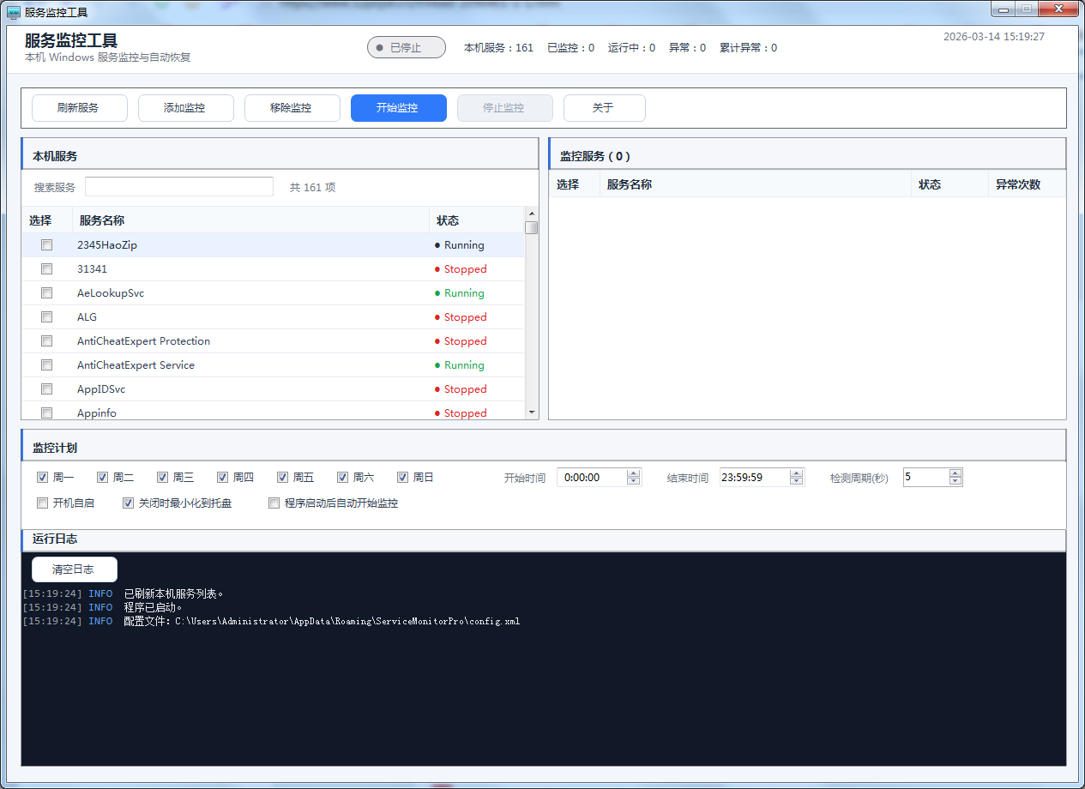Increase 检测周期 using the up spinner

pos(955,473)
